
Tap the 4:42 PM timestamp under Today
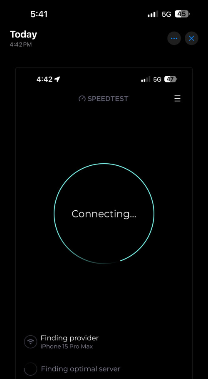click(21, 45)
